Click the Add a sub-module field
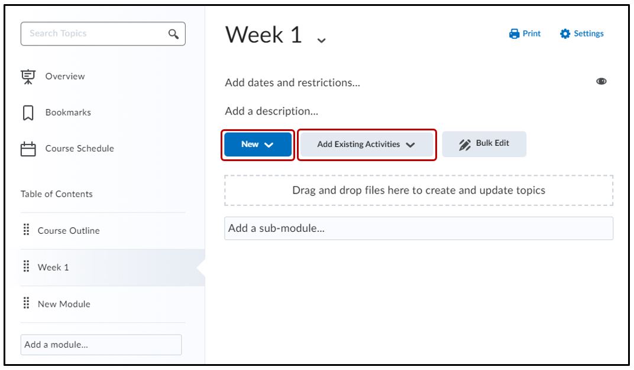 (x=418, y=228)
